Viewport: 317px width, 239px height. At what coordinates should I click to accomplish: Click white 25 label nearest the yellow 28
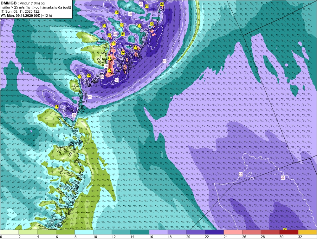pos(74,115)
